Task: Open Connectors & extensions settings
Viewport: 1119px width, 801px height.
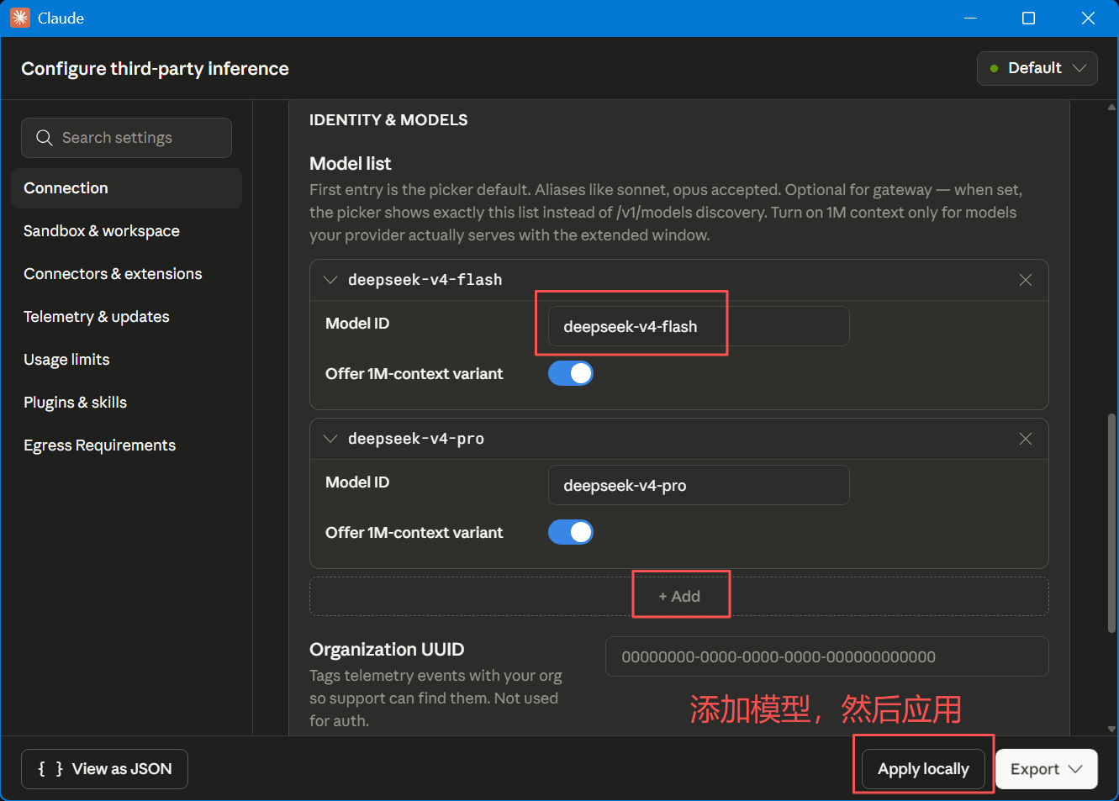Action: click(x=126, y=274)
